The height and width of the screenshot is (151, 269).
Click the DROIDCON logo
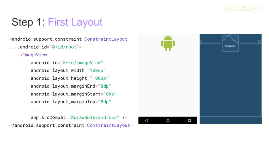click(243, 8)
